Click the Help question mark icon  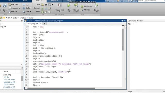pyautogui.click(x=132, y=1)
